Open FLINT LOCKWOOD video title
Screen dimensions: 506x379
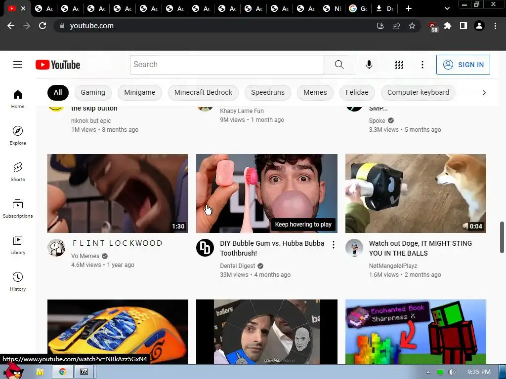click(x=118, y=243)
